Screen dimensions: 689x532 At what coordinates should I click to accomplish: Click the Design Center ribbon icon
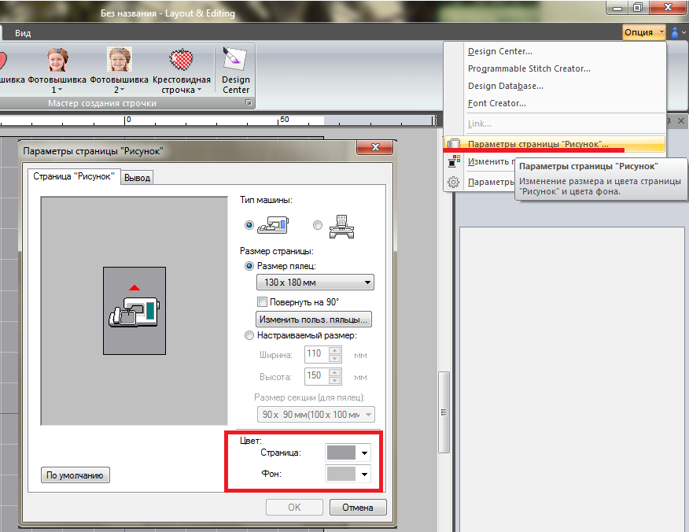point(235,59)
